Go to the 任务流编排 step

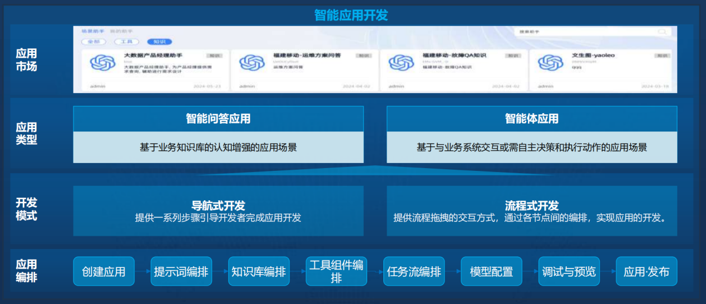click(x=414, y=272)
